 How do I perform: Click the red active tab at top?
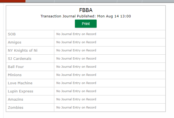(x=13, y=1)
